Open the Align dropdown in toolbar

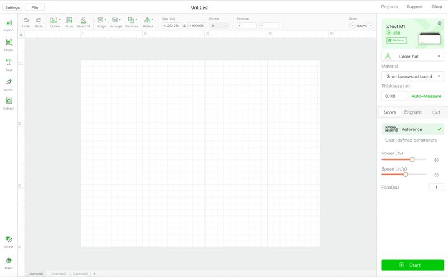point(101,21)
